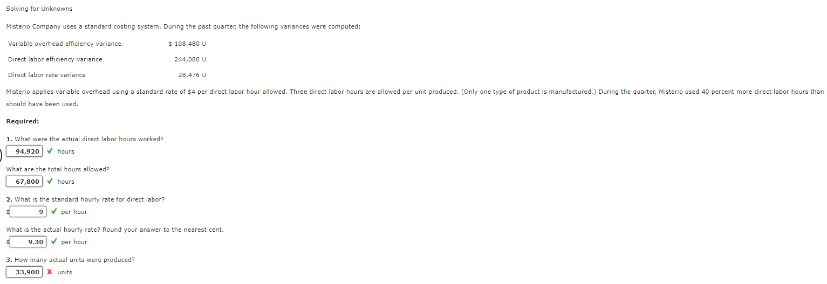Click the 28,476 U rate variance amount
This screenshot has height=284, width=827.
[192, 75]
